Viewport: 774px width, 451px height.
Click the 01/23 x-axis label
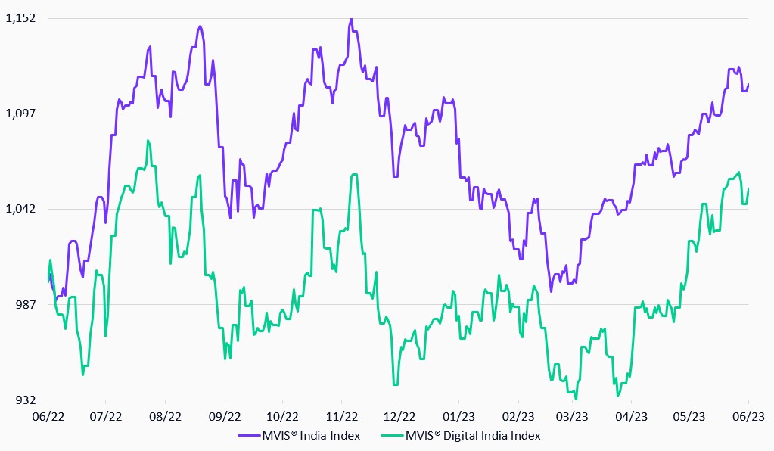[458, 415]
